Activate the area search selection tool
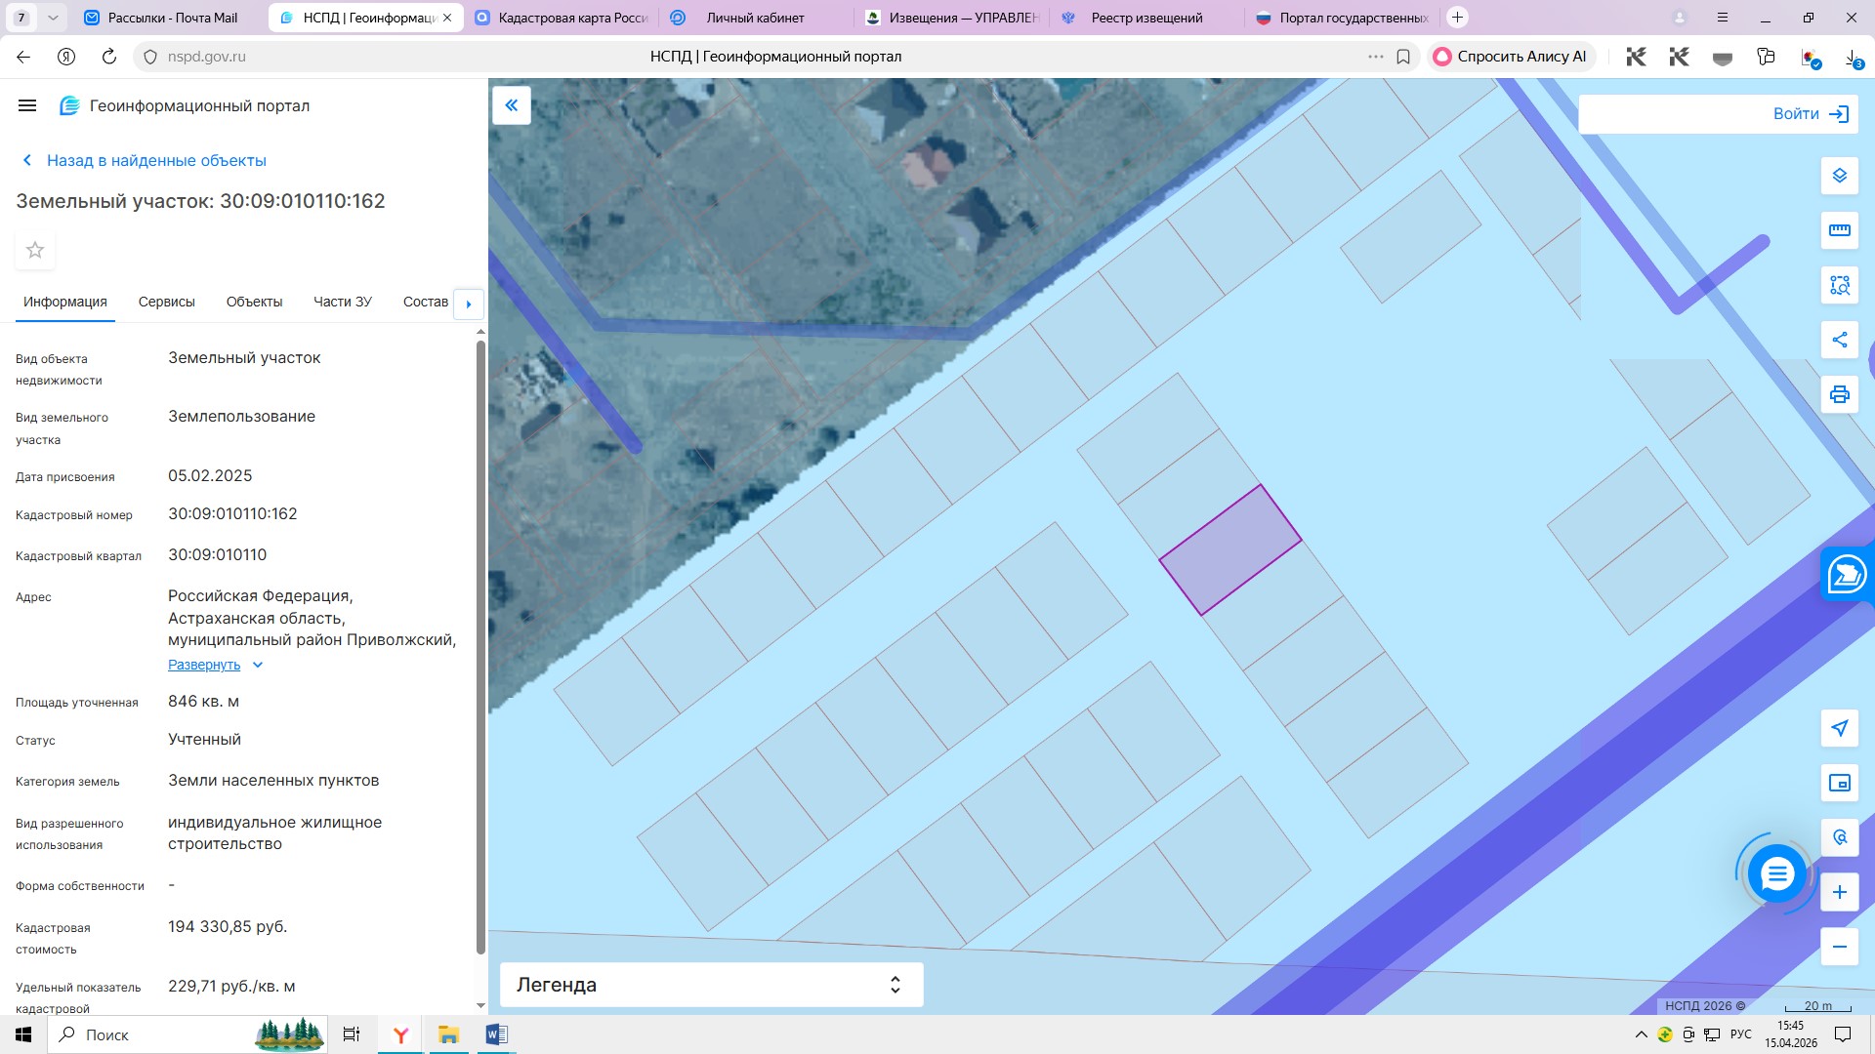Viewport: 1875px width, 1054px height. coord(1839,285)
